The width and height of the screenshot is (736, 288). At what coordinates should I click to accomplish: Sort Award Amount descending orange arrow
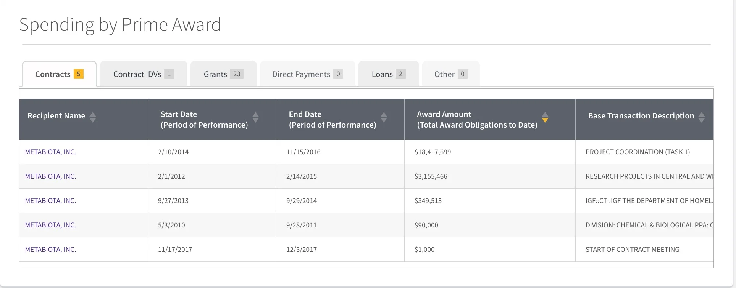pyautogui.click(x=545, y=120)
